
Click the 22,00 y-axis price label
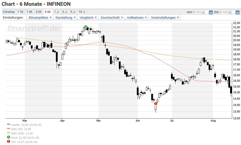[236, 23]
